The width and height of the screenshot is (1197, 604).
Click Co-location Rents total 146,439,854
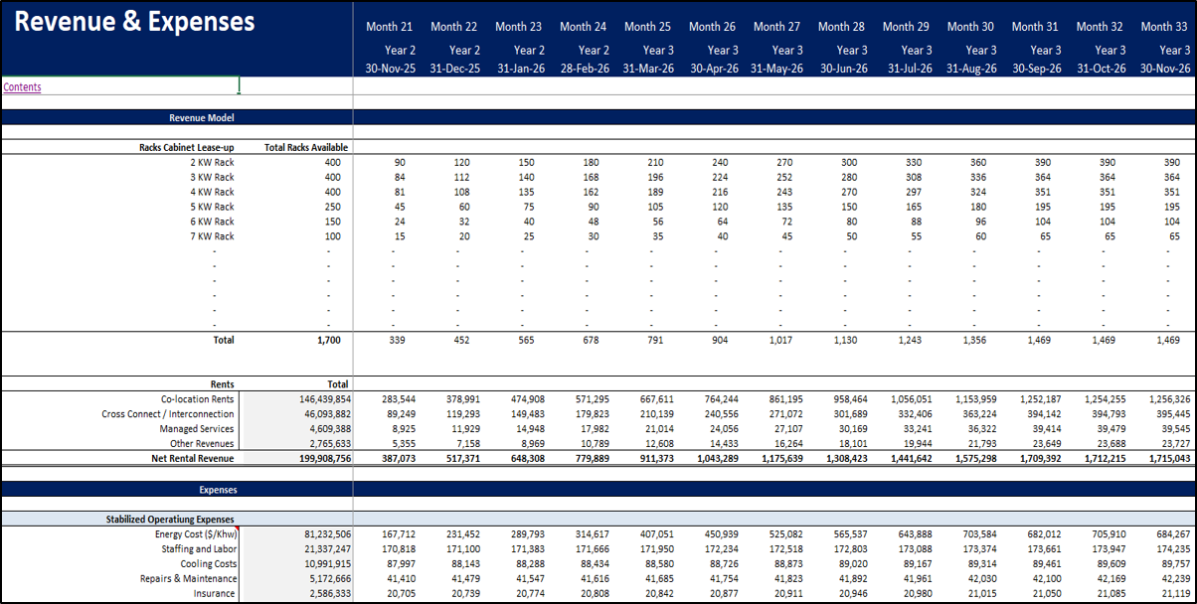tap(314, 399)
